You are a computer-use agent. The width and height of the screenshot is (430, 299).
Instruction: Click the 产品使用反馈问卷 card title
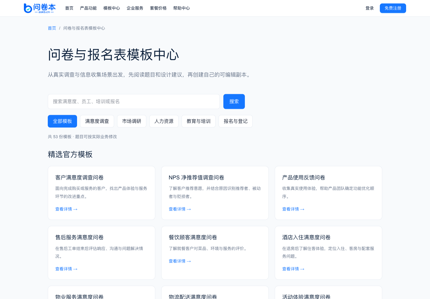(x=304, y=178)
